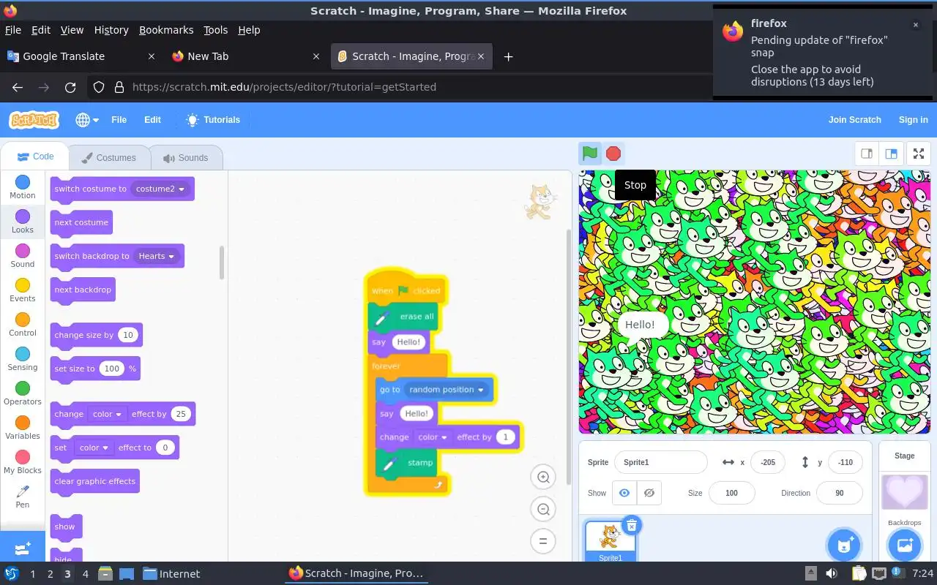Screen dimensions: 937x585
Task: Open random position dropdown in go to block
Action: click(x=447, y=390)
